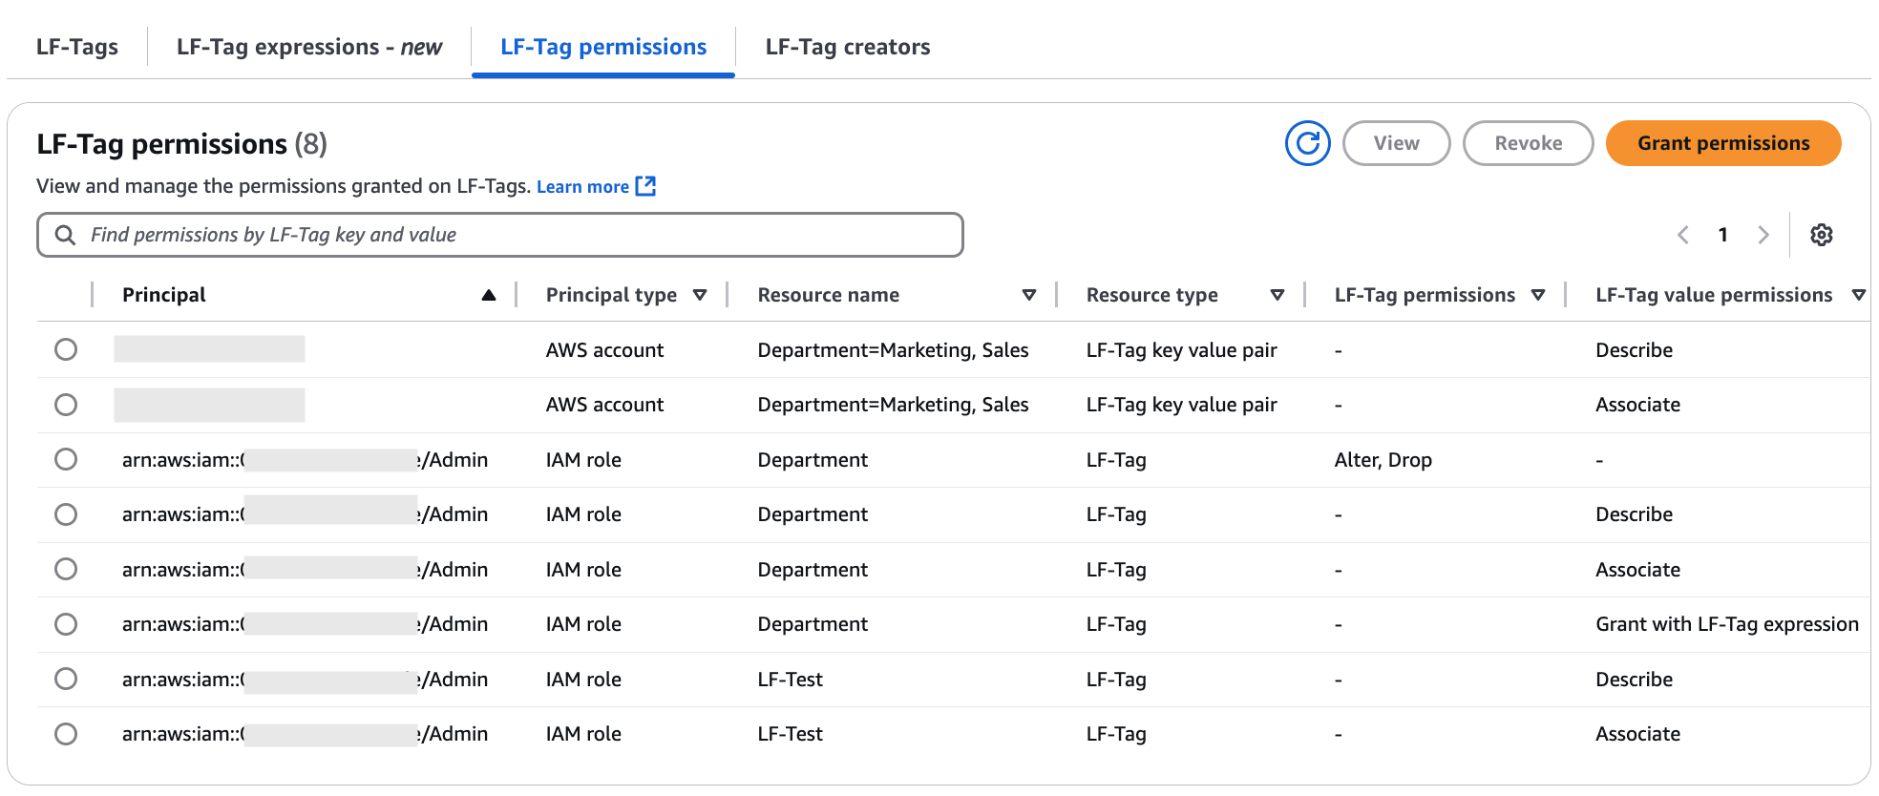The height and width of the screenshot is (796, 1879).
Task: Switch to LF-Tag creators tab
Action: 847,47
